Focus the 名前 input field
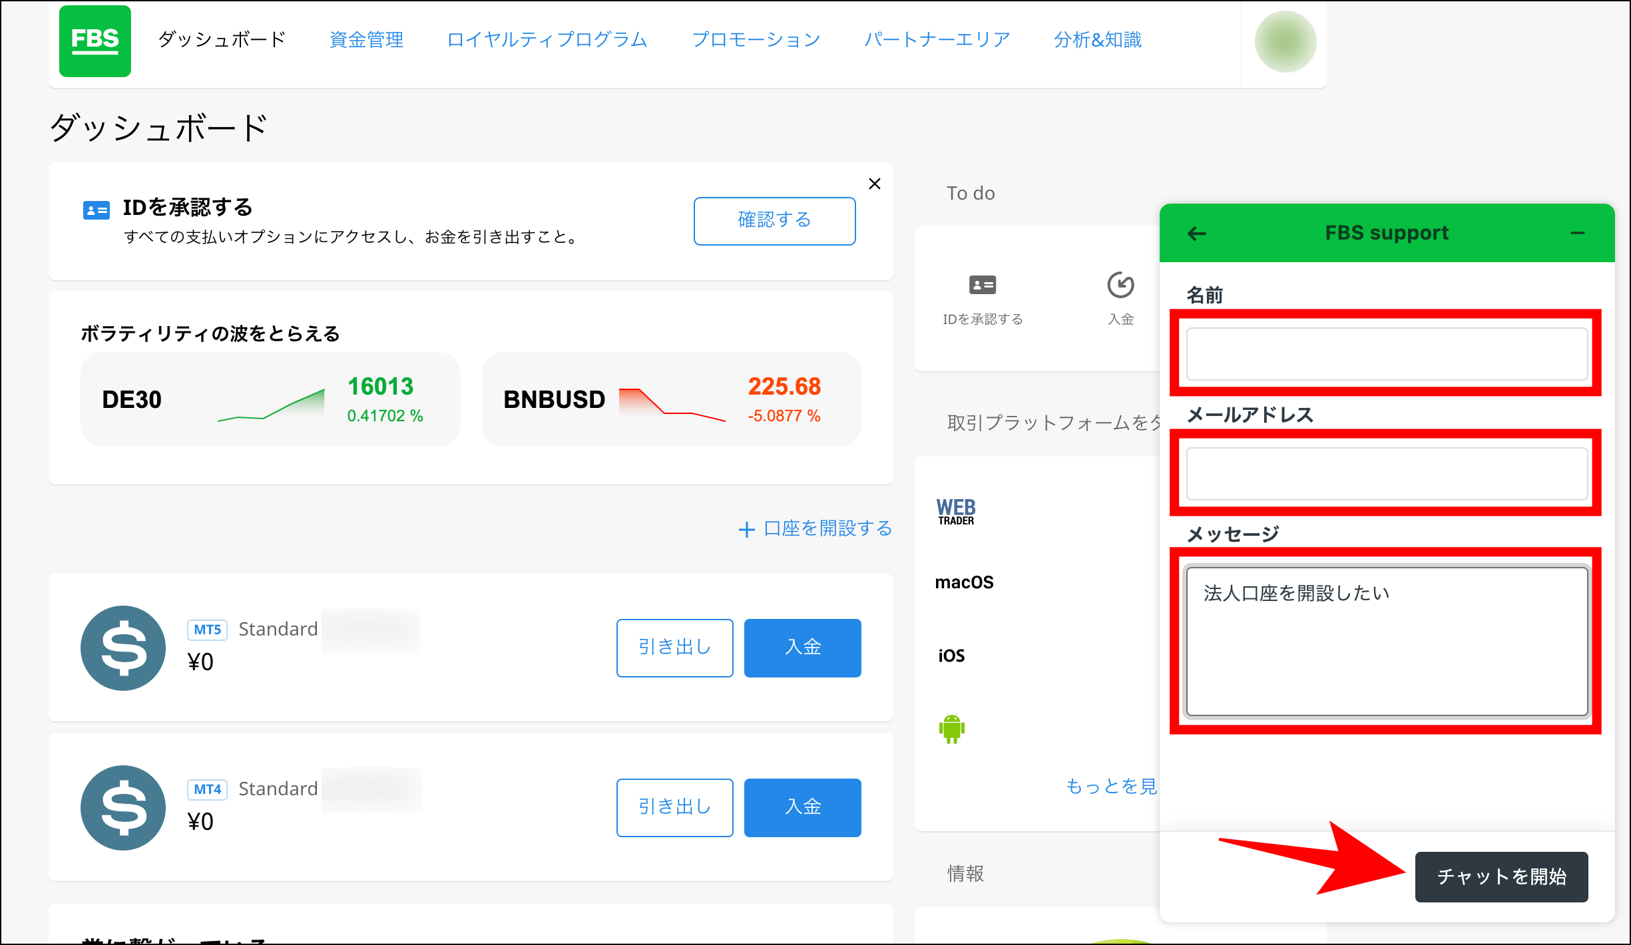1631x945 pixels. tap(1387, 354)
